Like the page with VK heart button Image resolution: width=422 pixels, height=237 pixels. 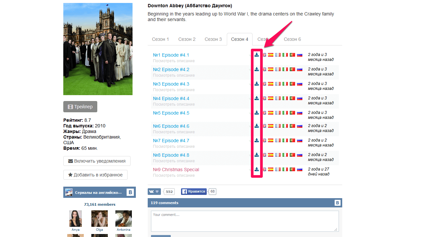[x=154, y=192]
